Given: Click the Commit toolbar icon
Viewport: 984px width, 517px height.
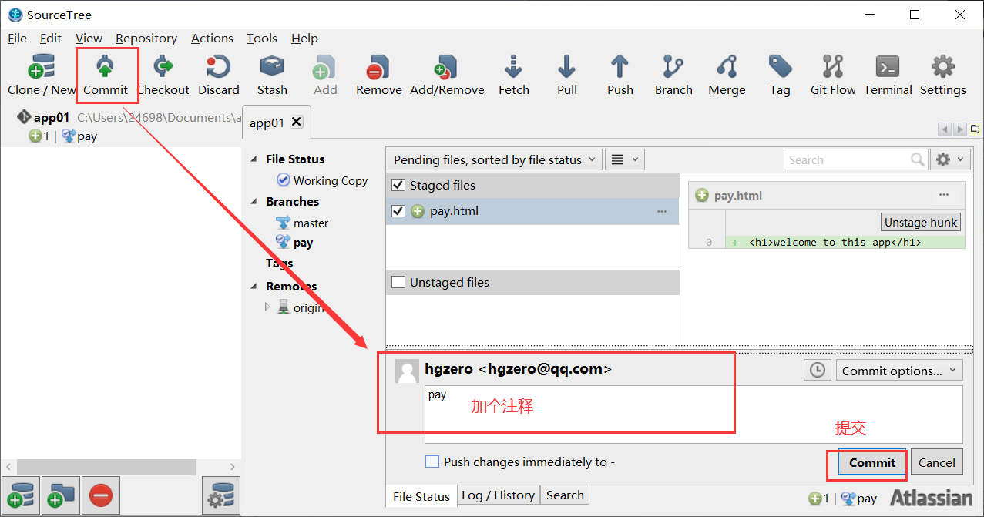Looking at the screenshot, I should pos(106,75).
